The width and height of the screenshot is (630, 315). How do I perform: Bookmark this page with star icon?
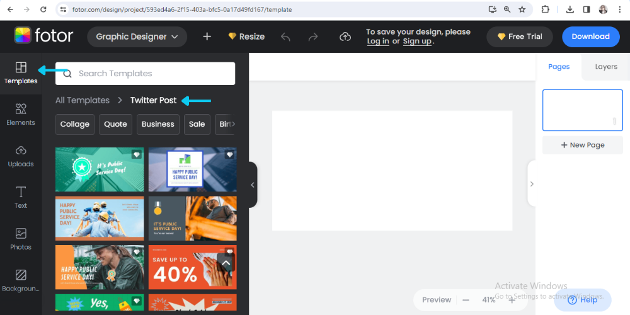(522, 9)
